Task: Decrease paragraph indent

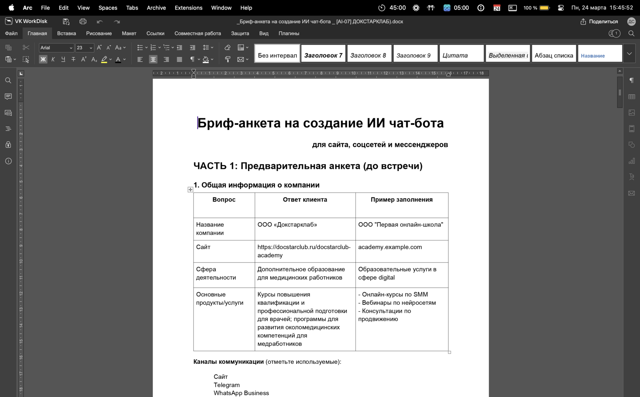Action: point(179,48)
